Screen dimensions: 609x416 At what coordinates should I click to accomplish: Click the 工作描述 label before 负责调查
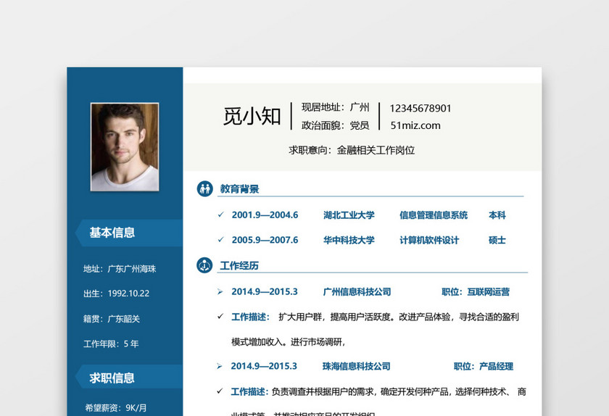point(249,391)
